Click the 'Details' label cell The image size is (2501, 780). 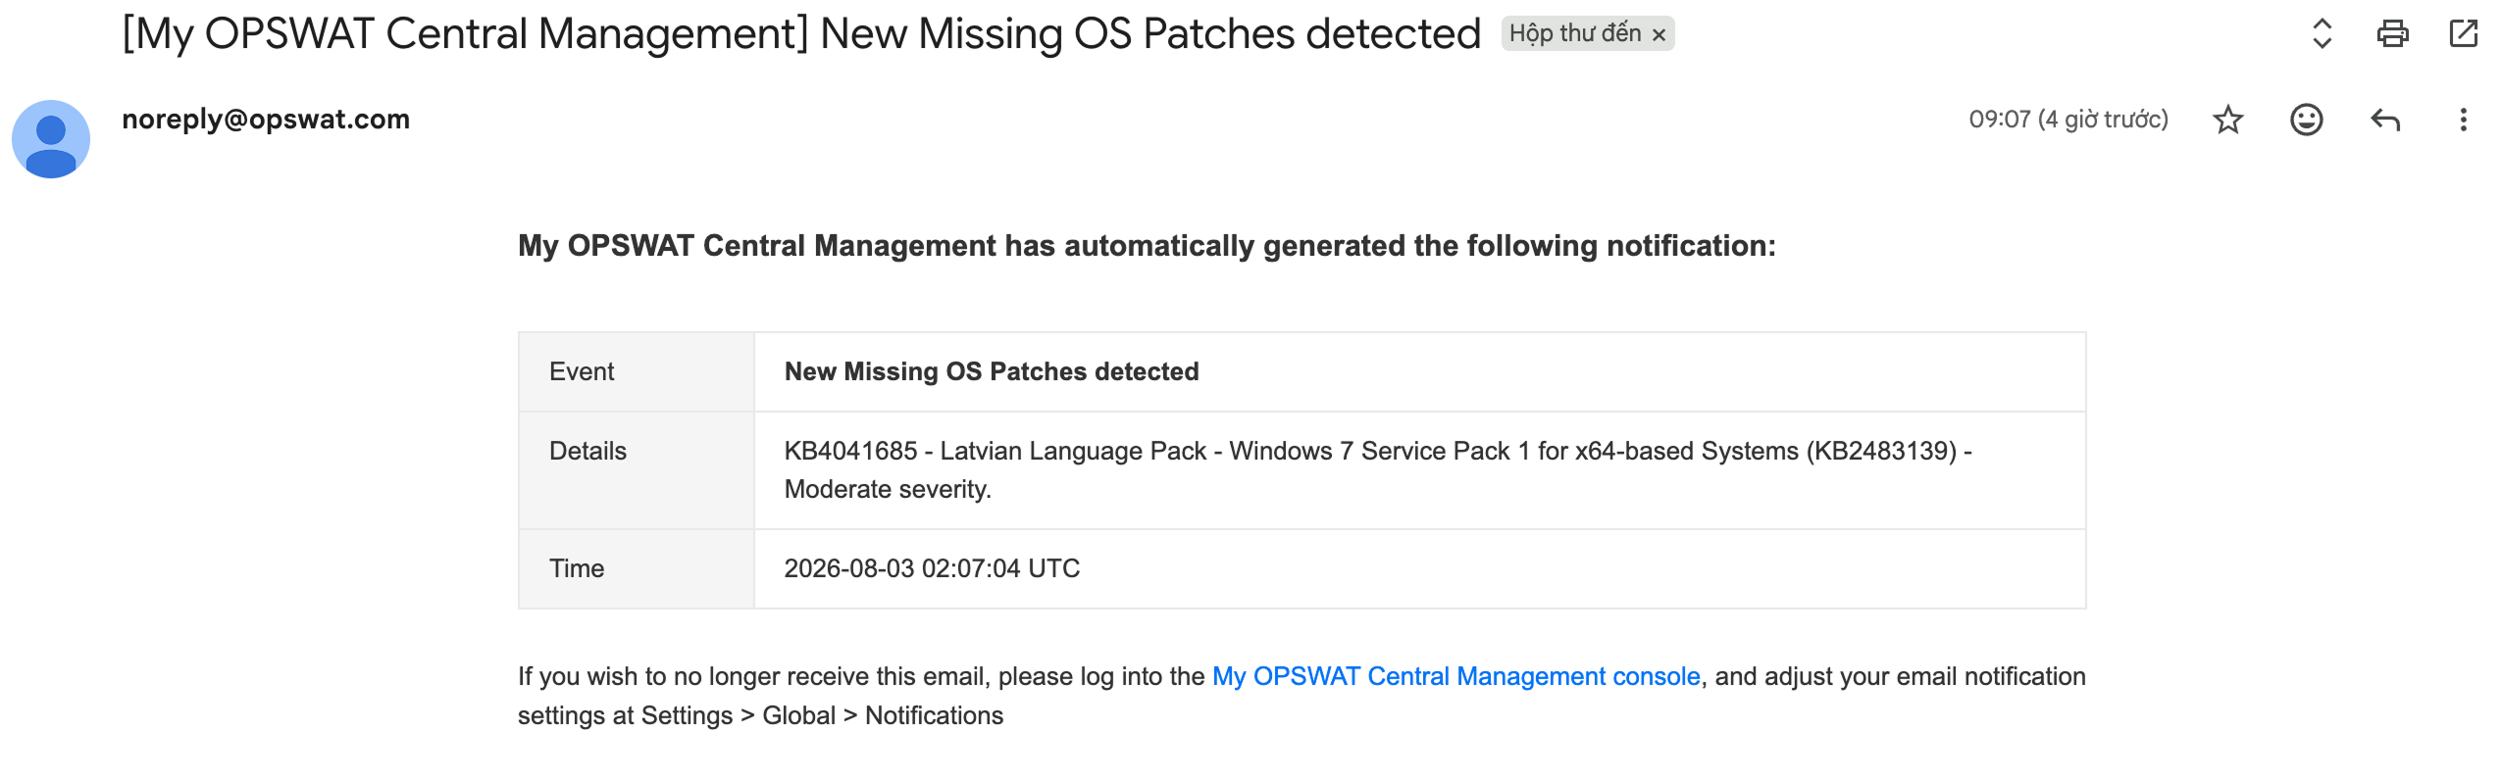pos(637,470)
